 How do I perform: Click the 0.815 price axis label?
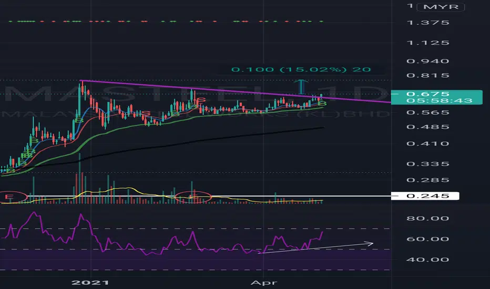pos(428,75)
